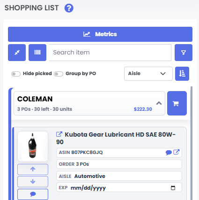Screen dimensions: 199x200
Task: Collapse the COLEMAN group chevron
Action: (x=159, y=103)
